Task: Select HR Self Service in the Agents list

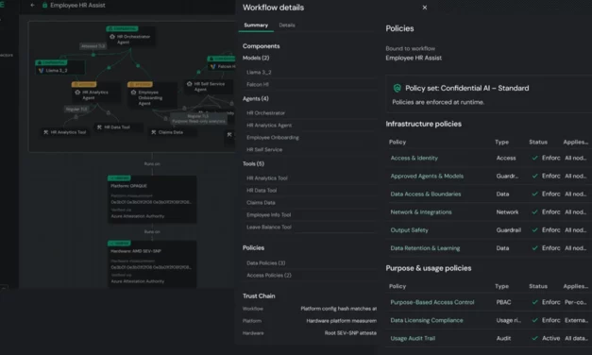Action: tap(264, 149)
